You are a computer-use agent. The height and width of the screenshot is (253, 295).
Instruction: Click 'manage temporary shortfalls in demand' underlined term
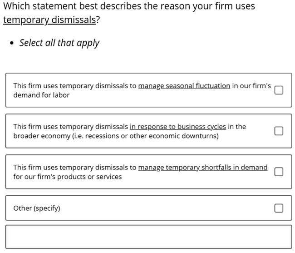(202, 167)
